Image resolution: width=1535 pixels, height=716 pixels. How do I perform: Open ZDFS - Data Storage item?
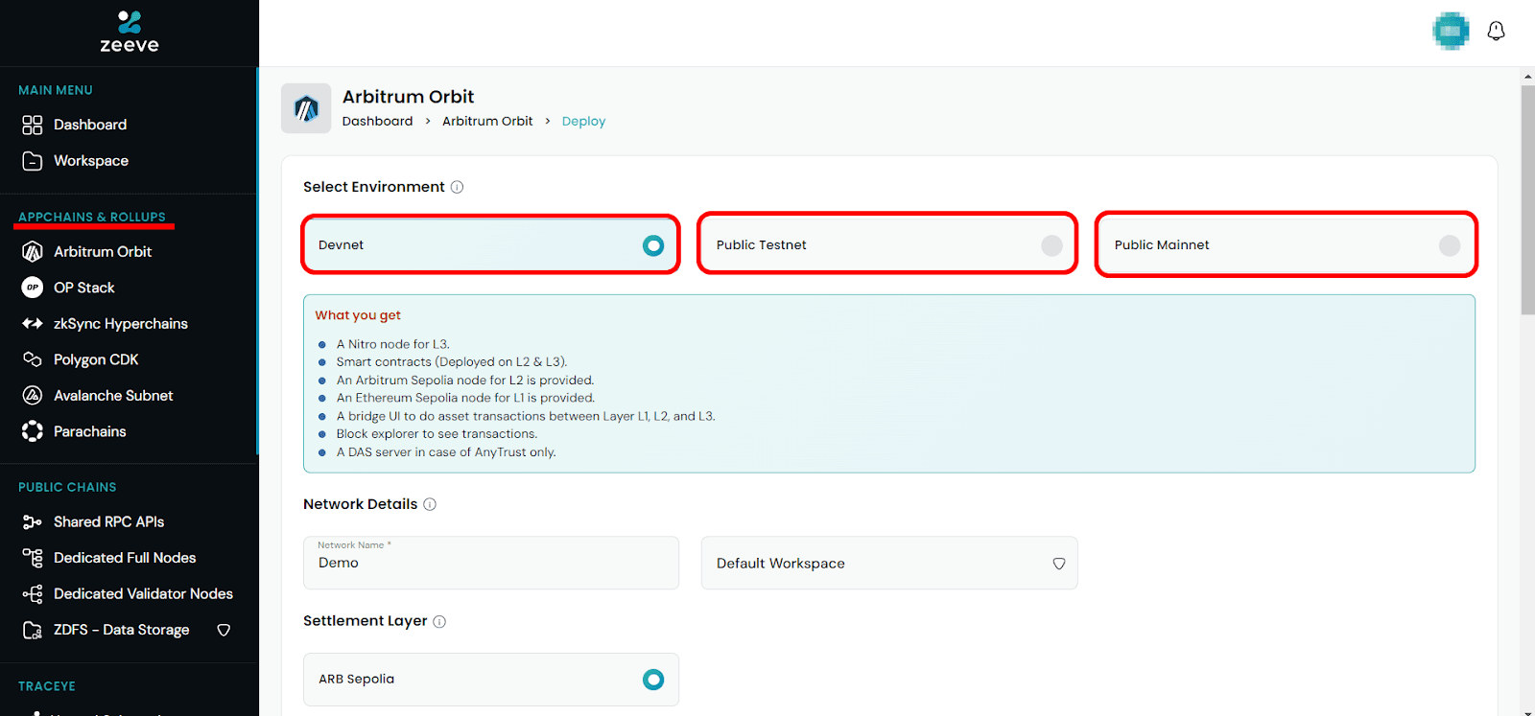tap(121, 630)
